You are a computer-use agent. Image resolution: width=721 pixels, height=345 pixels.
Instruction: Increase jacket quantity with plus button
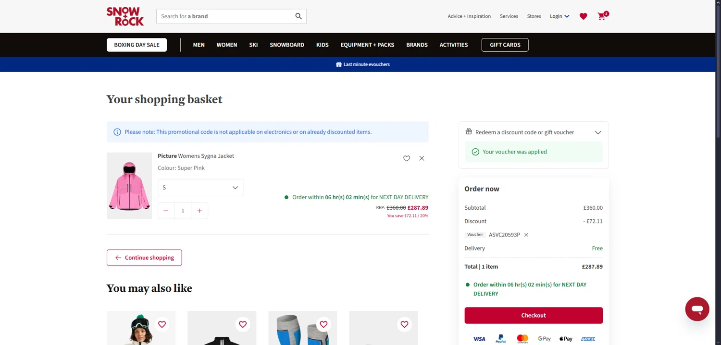tap(199, 211)
